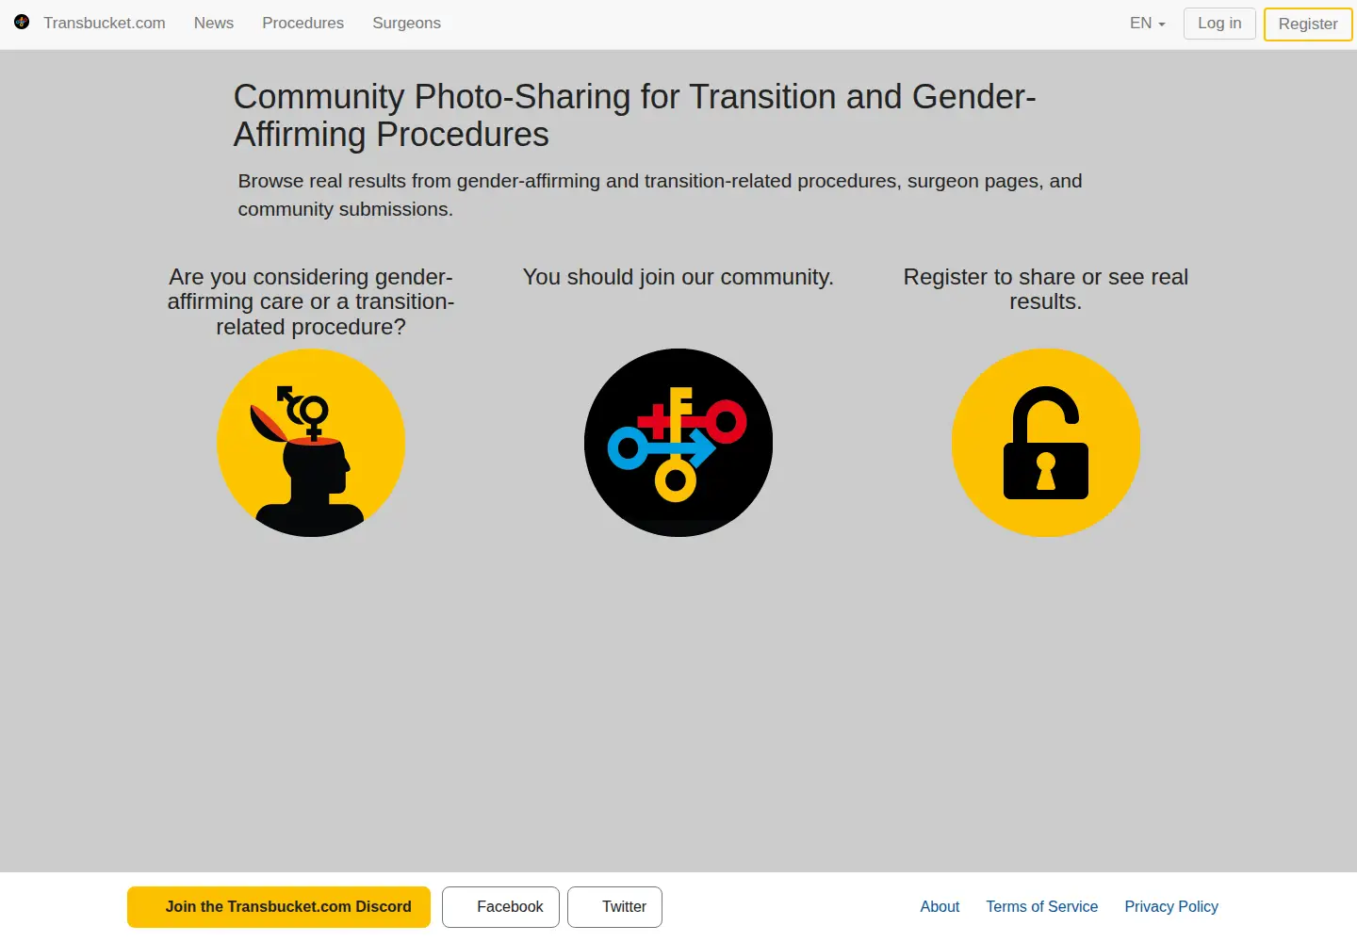The image size is (1357, 942).
Task: Click 'Register to share or see real results.' heading
Action: (x=1046, y=289)
